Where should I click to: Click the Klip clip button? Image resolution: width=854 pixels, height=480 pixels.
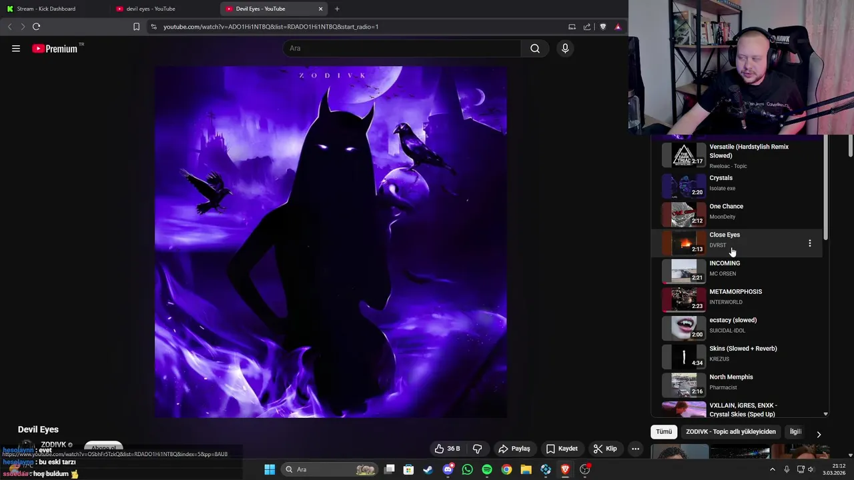605,449
